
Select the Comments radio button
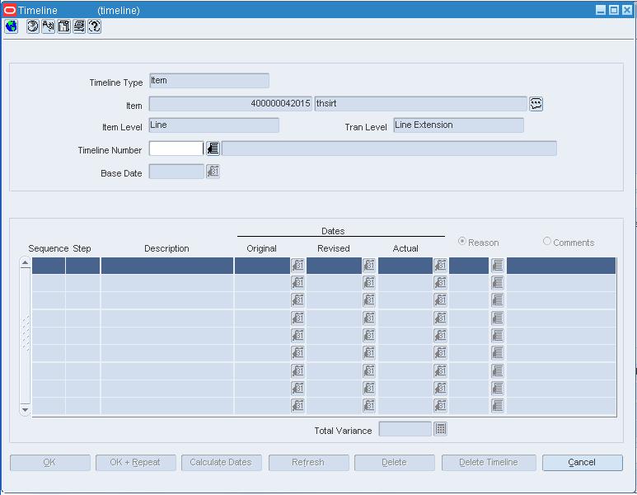tap(547, 241)
